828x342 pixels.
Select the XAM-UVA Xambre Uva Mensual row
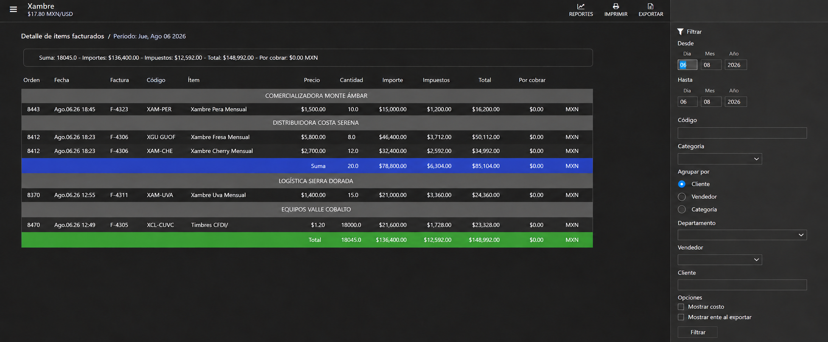[x=307, y=195]
